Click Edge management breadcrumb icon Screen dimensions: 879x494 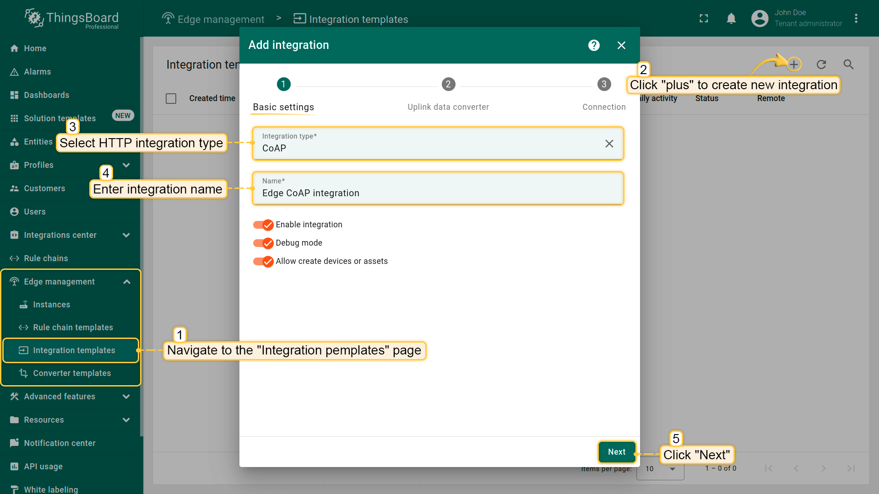168,19
